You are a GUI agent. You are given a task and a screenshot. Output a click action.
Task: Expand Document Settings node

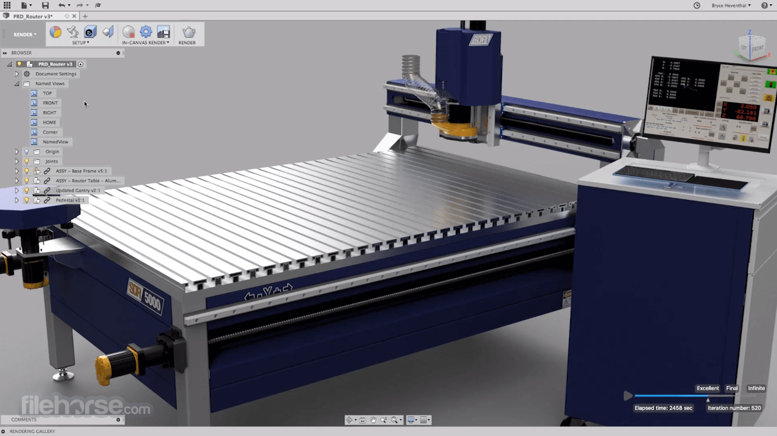coord(16,74)
